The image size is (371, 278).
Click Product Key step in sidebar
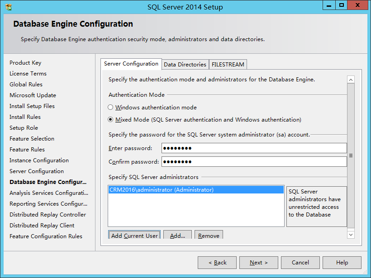(25, 63)
